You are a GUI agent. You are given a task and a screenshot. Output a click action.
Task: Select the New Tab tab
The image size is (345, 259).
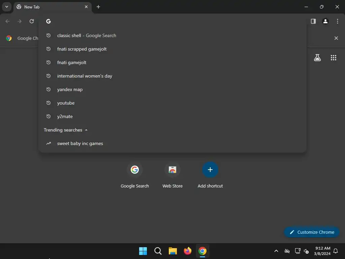tap(52, 7)
